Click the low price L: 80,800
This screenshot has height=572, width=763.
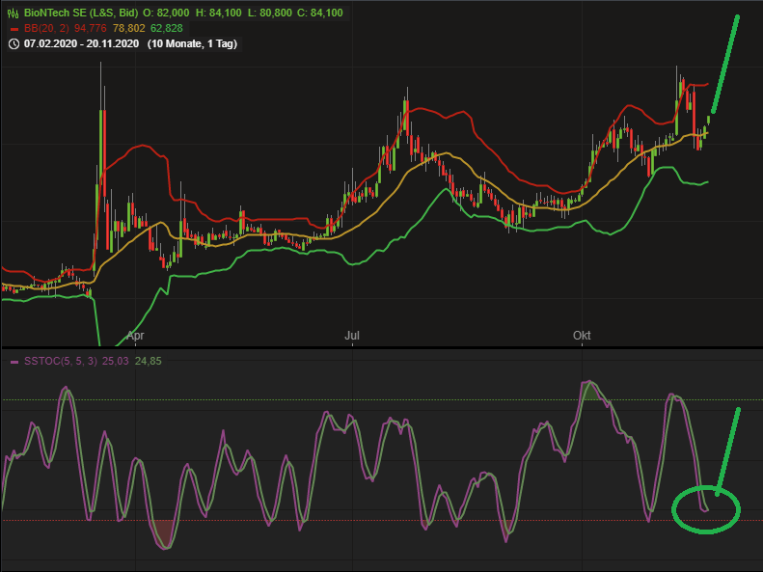click(x=269, y=14)
